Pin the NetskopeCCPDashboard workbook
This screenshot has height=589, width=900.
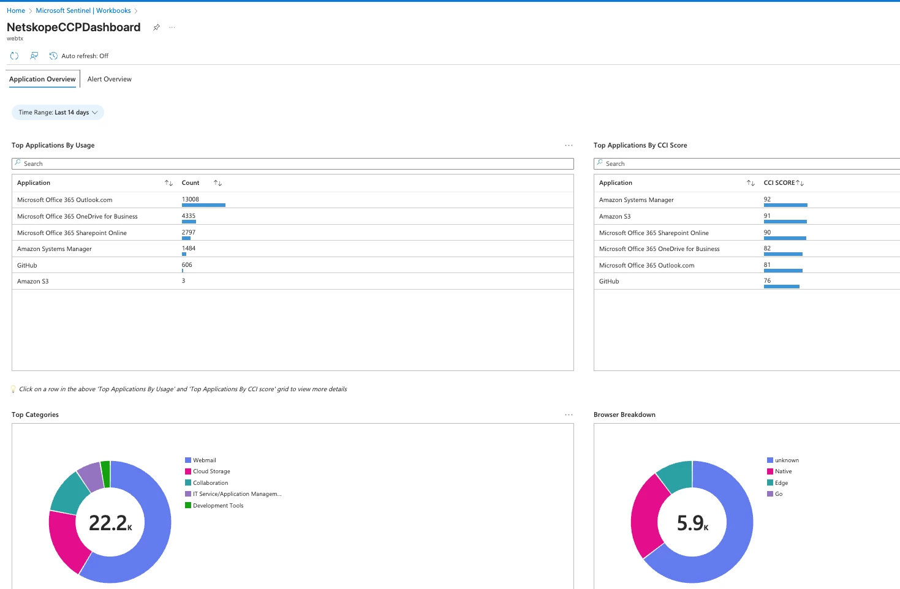(x=156, y=28)
